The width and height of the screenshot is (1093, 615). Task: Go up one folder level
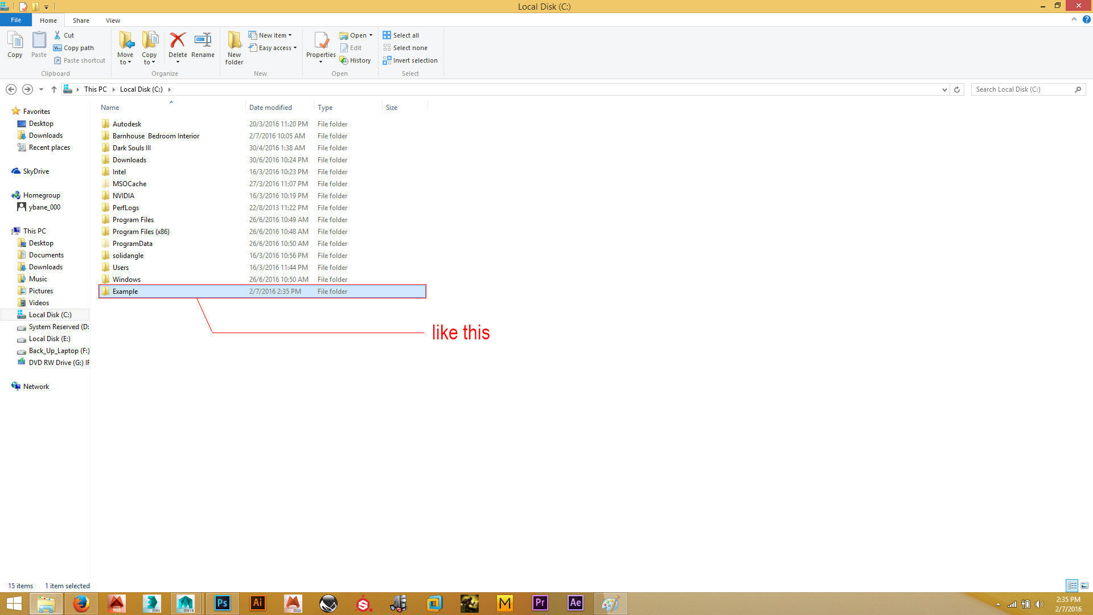[x=54, y=89]
